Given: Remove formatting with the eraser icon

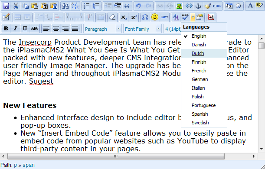Looking at the screenshot, I should click(112, 17).
